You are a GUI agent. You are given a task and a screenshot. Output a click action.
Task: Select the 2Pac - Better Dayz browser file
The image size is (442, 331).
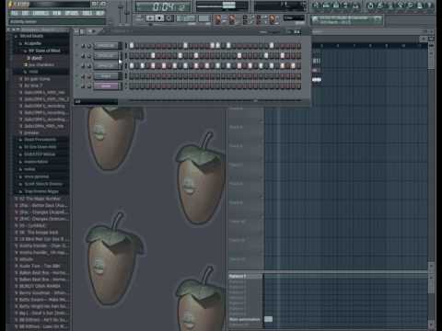[x=41, y=205]
